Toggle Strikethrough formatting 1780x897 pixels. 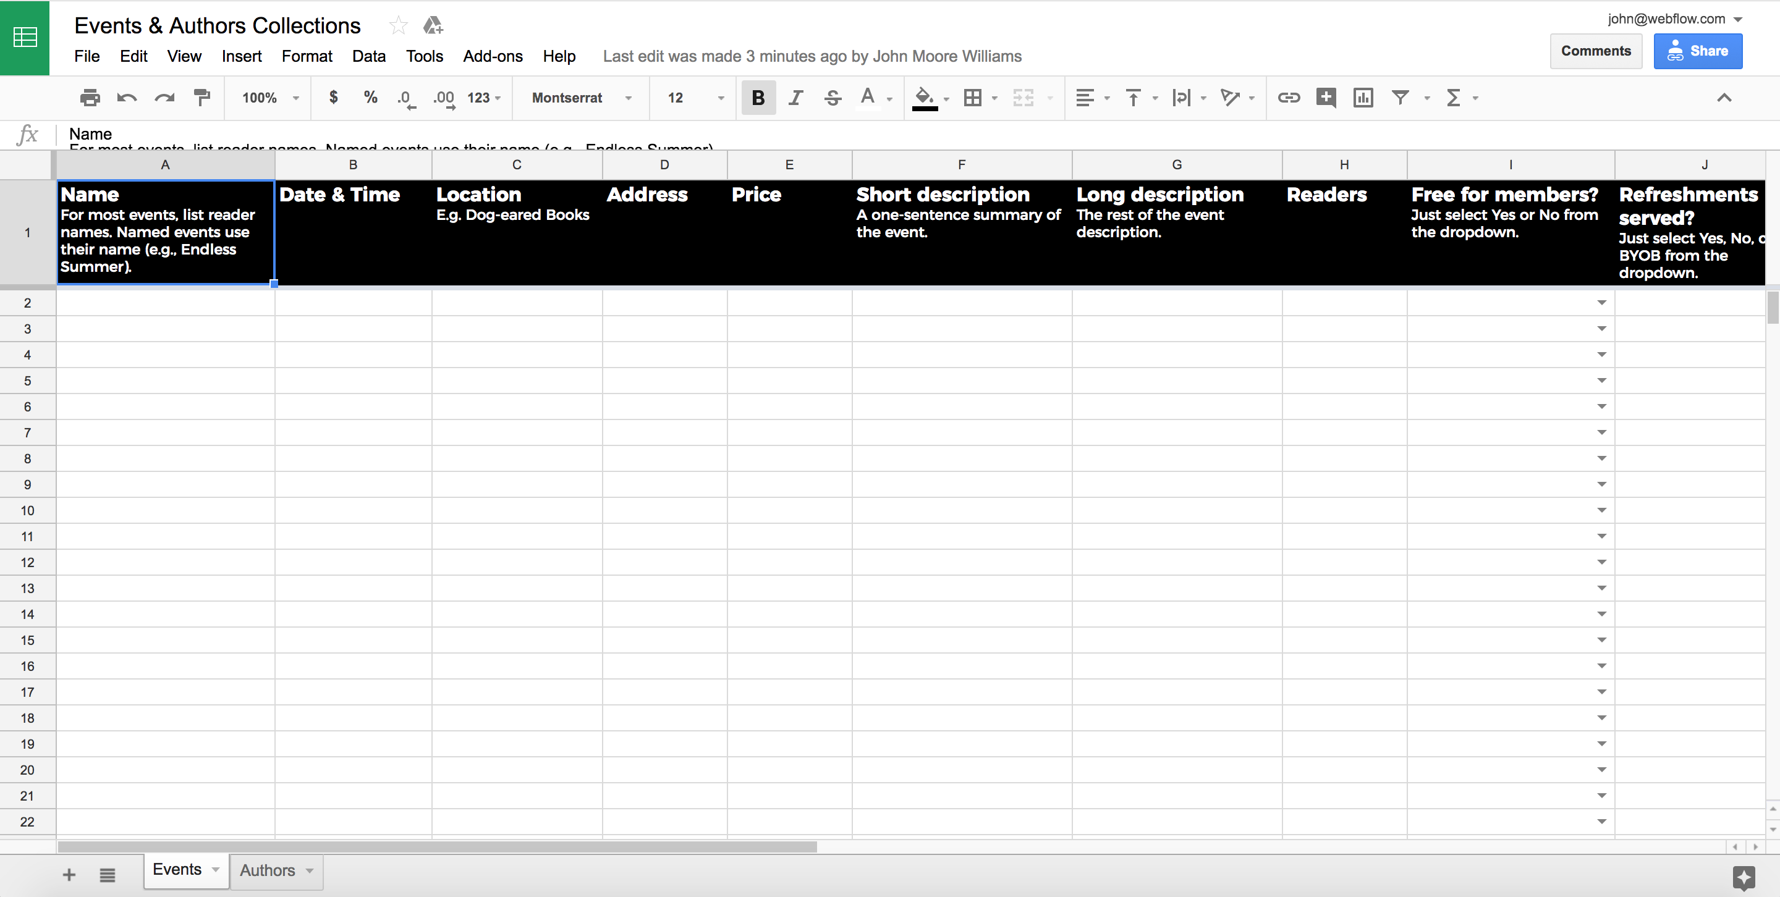tap(833, 98)
